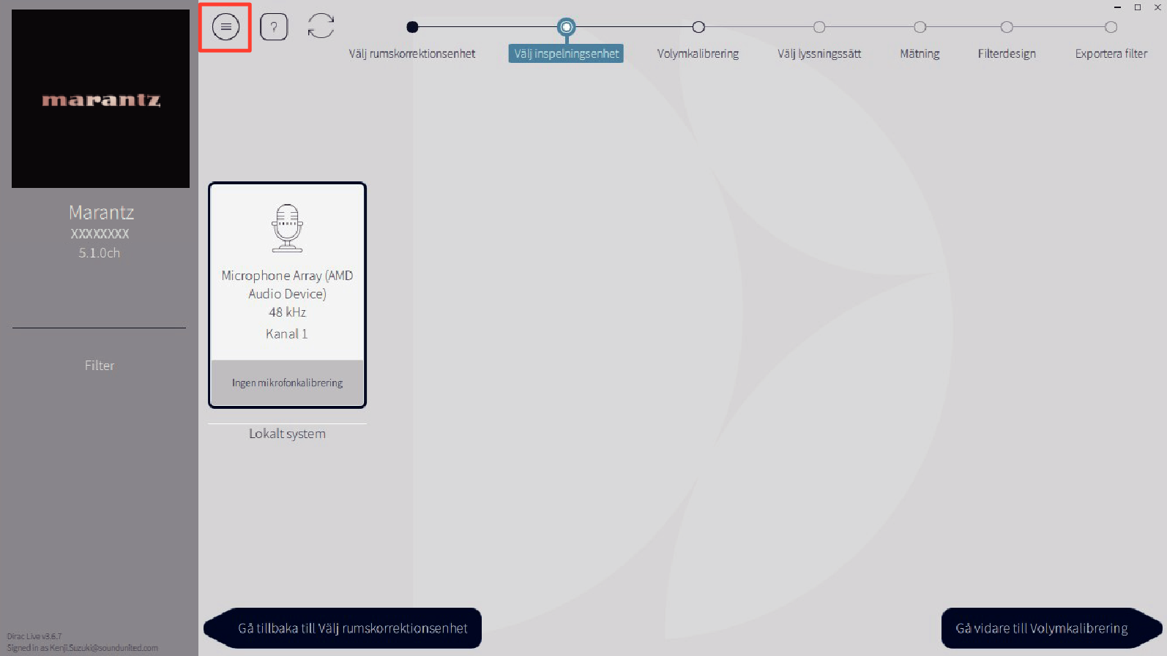Click Ingen mikrofonkalibrering bar
1167x656 pixels.
coord(287,382)
